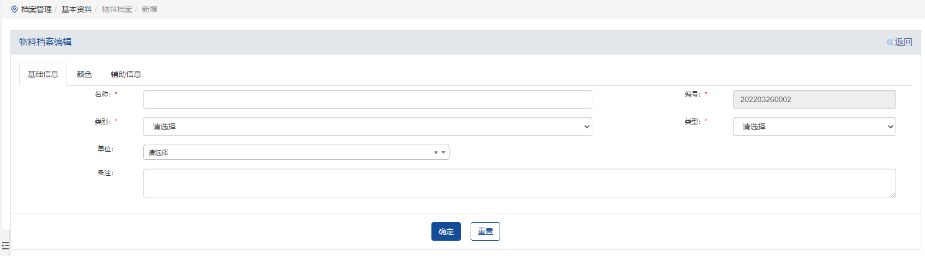925x256 pixels.
Task: Click the 编号 number field
Action: 814,99
